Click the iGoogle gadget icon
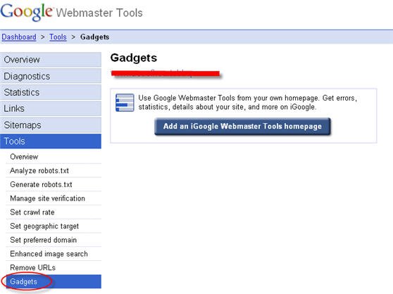This screenshot has width=393, height=294. click(x=125, y=103)
